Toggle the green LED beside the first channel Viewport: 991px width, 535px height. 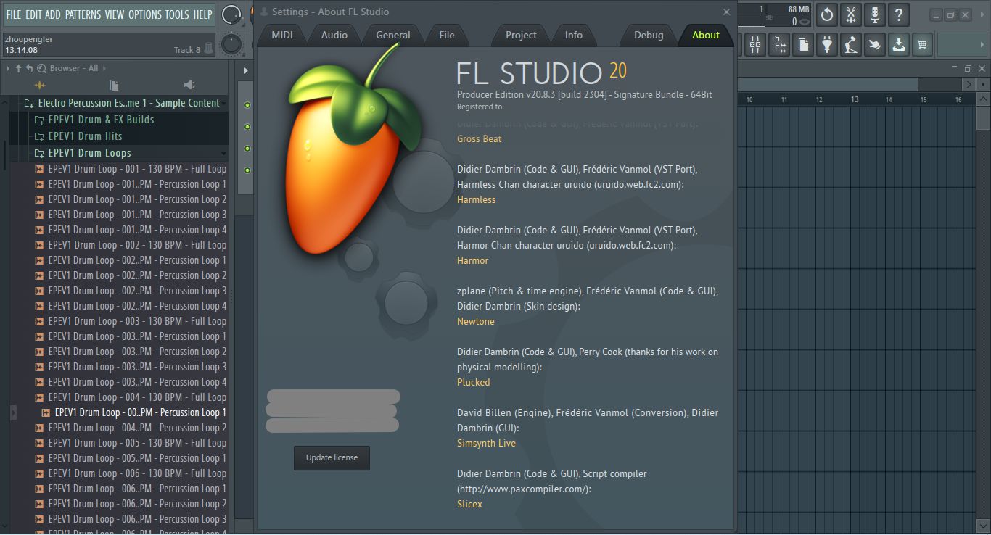coord(247,104)
